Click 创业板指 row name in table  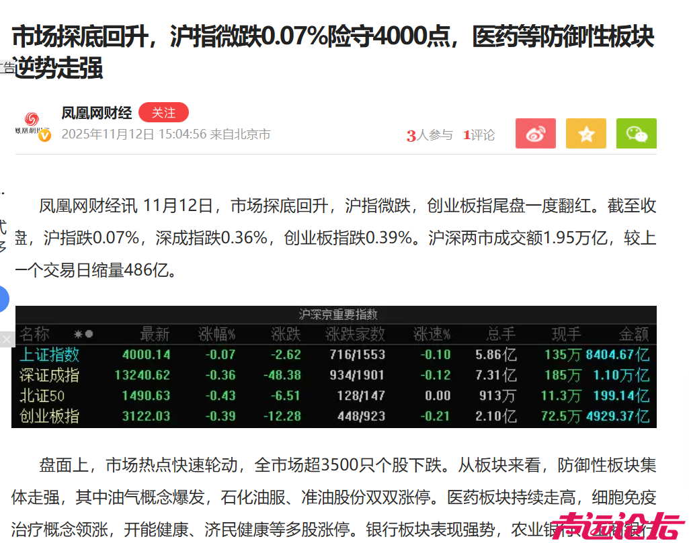[x=49, y=416]
